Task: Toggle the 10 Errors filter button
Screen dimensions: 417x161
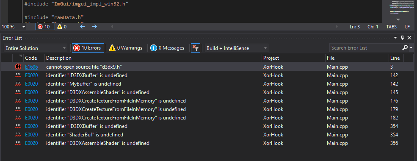Action: (88, 48)
